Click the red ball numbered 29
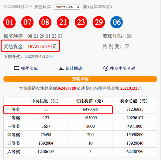 [99, 22]
